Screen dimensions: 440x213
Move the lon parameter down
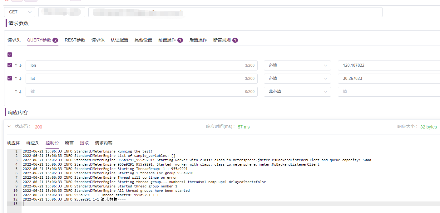20,65
